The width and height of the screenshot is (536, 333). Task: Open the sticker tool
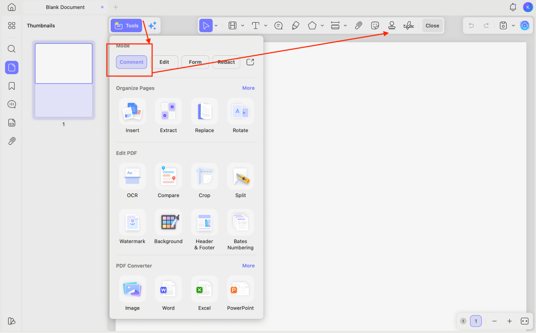[x=375, y=26]
